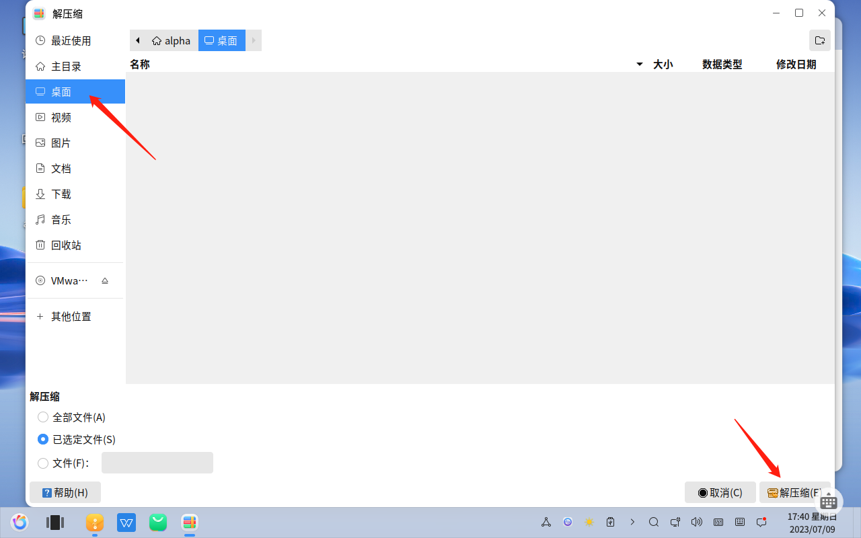
Task: Create a new folder
Action: click(x=819, y=40)
